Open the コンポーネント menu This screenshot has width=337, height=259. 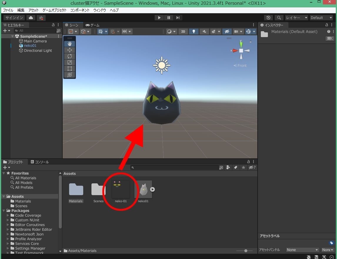pyautogui.click(x=80, y=10)
